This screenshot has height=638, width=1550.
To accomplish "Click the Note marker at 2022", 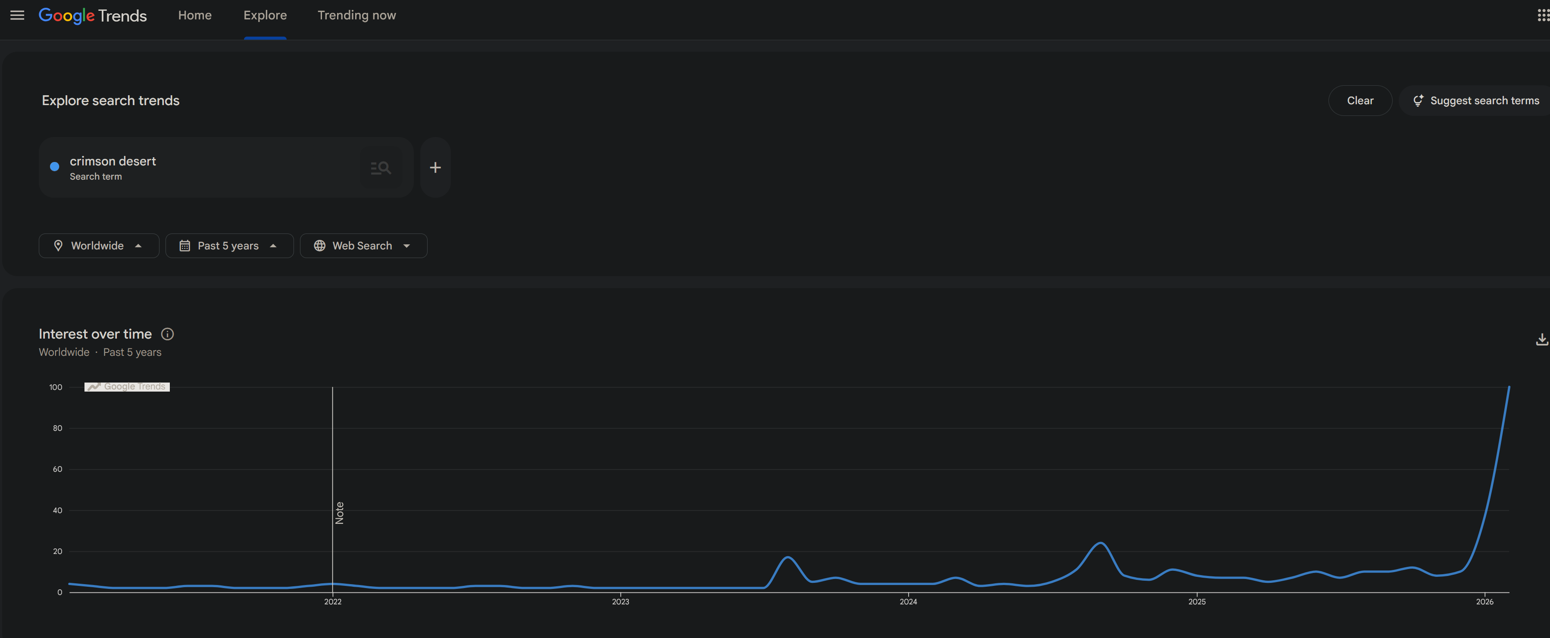I will (x=339, y=513).
